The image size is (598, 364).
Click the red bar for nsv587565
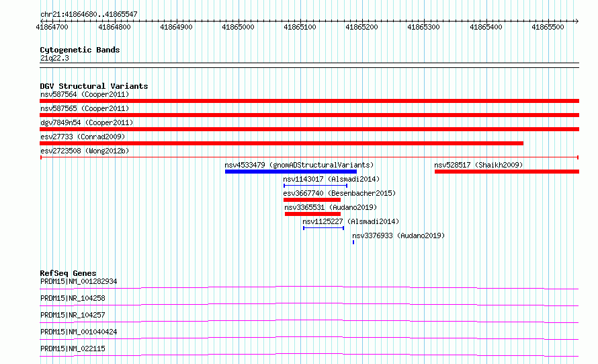(309, 115)
